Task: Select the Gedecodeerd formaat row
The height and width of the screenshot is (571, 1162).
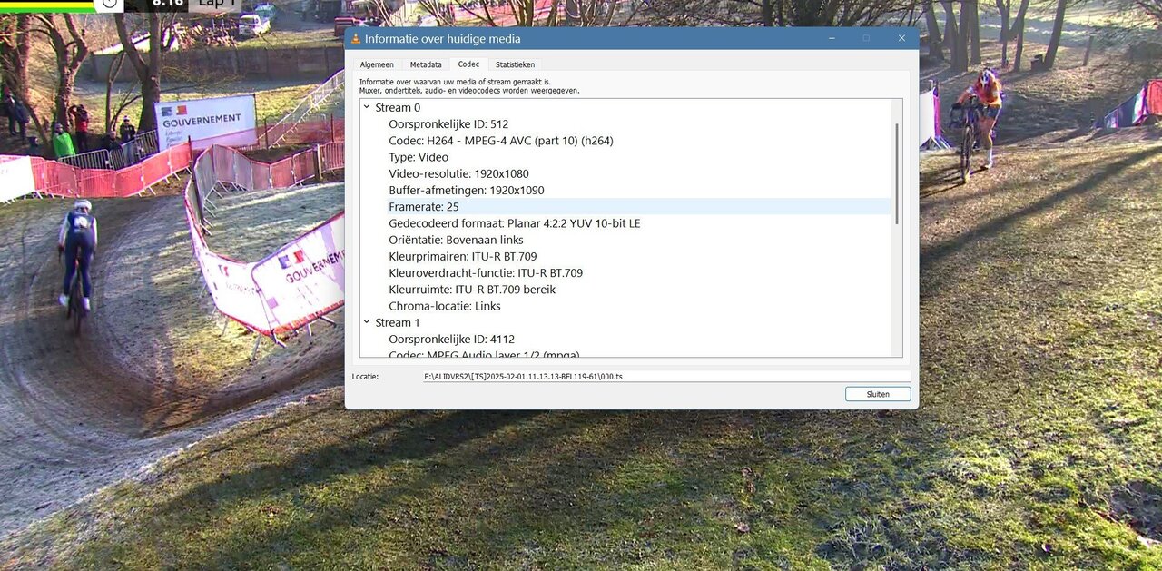Action: pyautogui.click(x=514, y=223)
